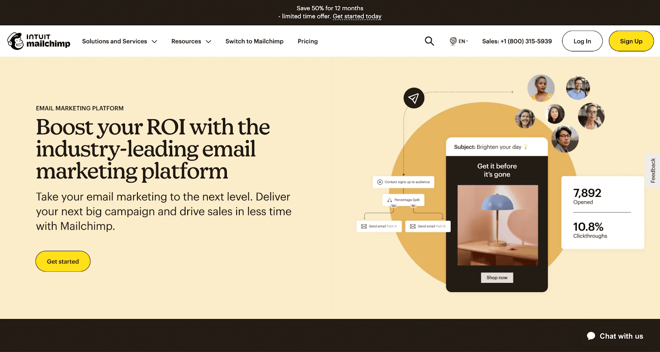
Task: Click the play icon beside Contact signs up
Action: 380,182
